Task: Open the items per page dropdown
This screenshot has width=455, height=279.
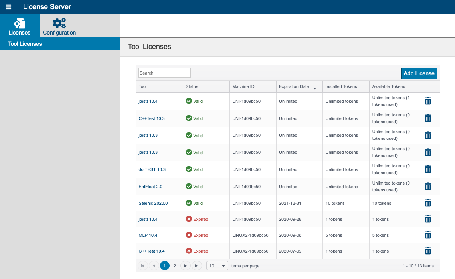Action: tap(218, 266)
